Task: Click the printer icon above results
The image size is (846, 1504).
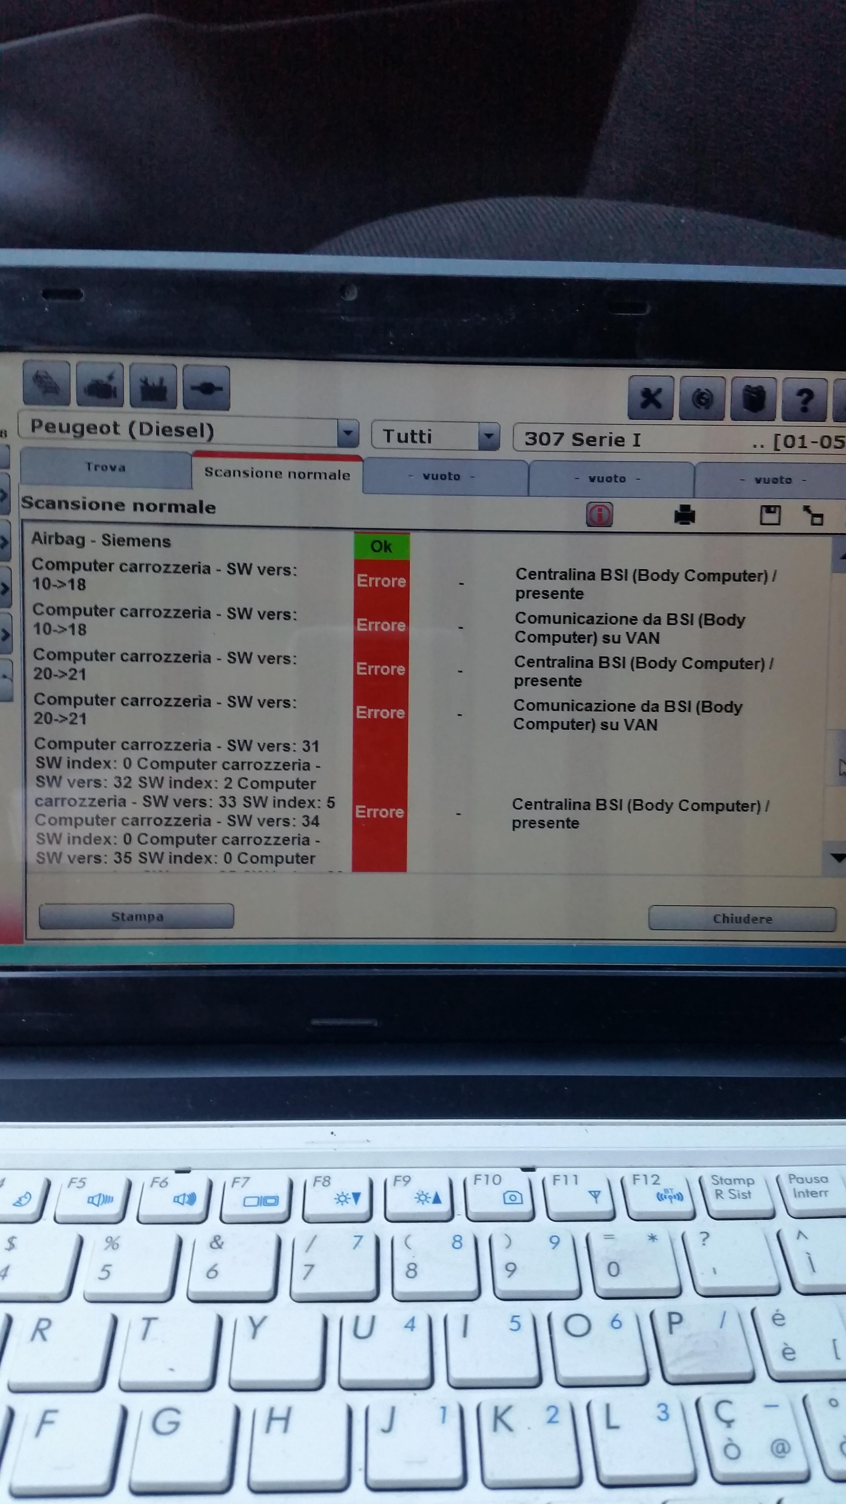Action: 684,515
